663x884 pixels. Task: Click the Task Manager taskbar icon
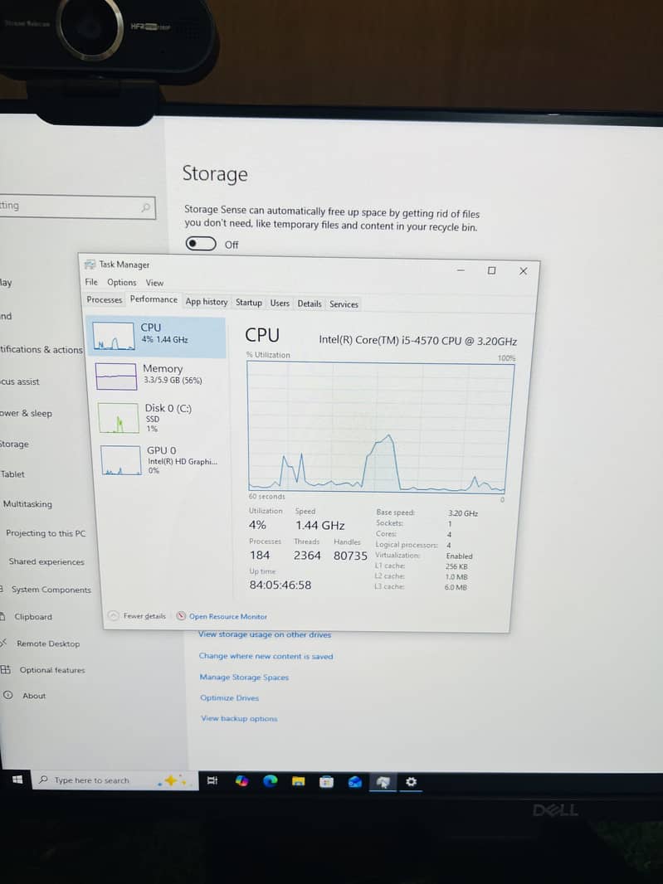[x=383, y=782]
